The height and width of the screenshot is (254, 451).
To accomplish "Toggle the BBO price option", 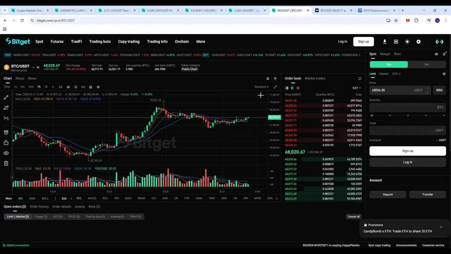I will [439, 90].
